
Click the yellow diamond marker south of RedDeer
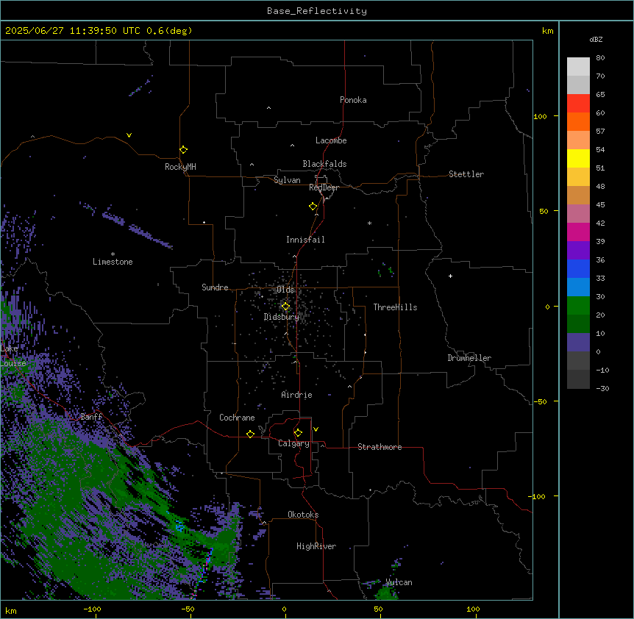tap(313, 207)
